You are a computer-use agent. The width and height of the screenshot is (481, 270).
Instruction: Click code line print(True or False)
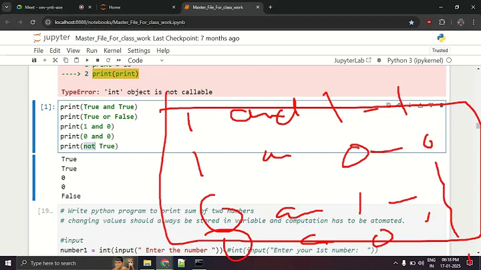point(99,116)
